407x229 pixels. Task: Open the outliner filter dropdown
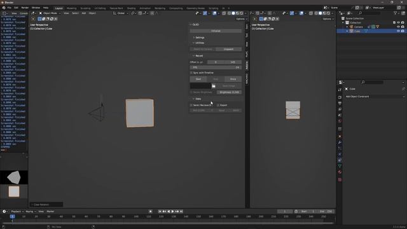[396, 13]
